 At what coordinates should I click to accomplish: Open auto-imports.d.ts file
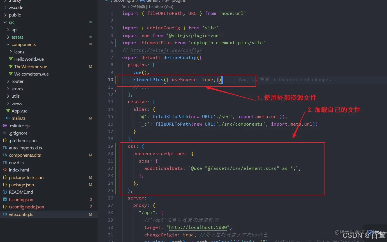tap(26, 148)
